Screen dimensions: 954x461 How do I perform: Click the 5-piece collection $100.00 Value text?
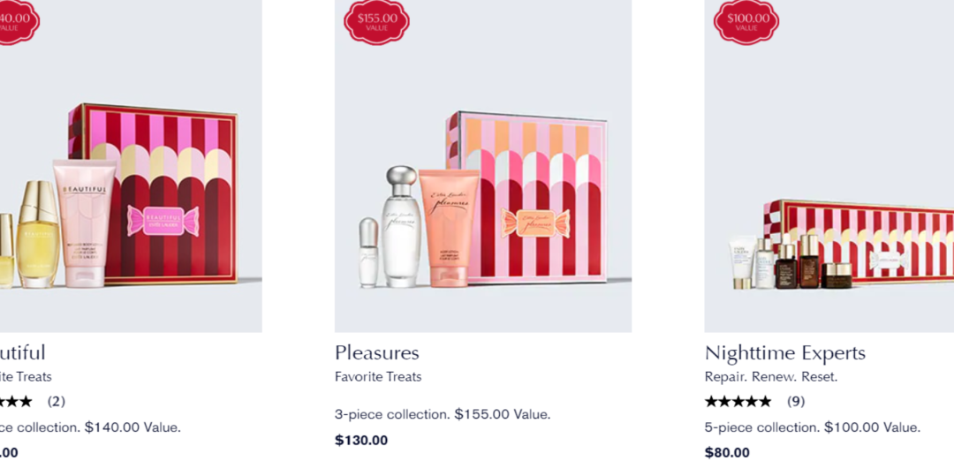point(813,427)
